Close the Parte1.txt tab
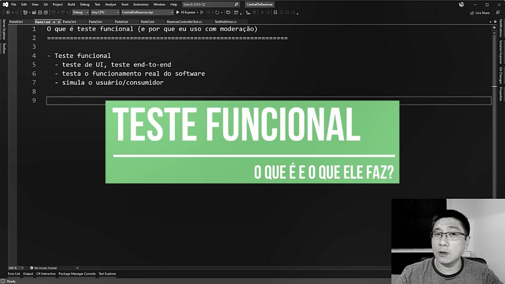The height and width of the screenshot is (284, 505). 59,22
